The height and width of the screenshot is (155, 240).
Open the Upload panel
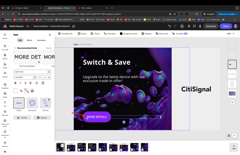pos(5,74)
